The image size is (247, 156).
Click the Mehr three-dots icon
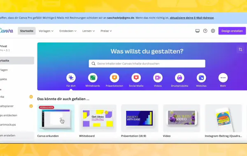point(223,78)
